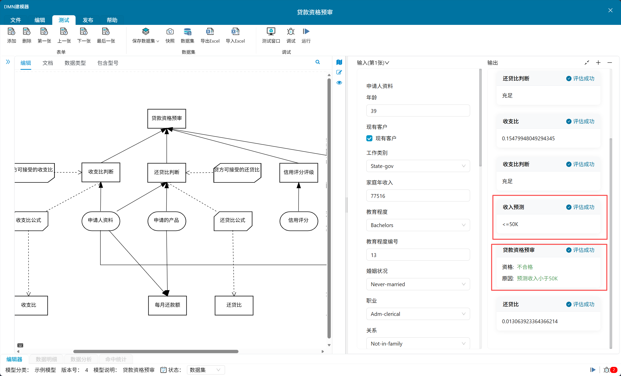621x376 pixels.
Task: Click the search magnifier in editor
Action: [317, 62]
